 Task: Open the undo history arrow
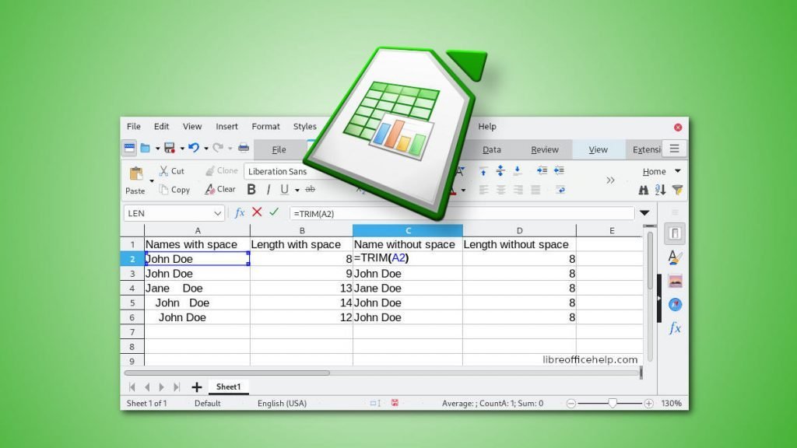pos(205,149)
